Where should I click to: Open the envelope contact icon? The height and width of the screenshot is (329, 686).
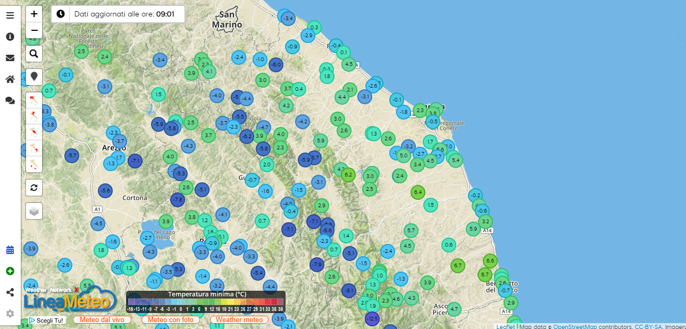10,58
